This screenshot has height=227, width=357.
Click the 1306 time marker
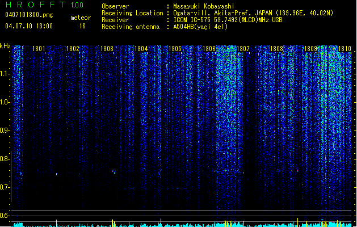click(209, 49)
